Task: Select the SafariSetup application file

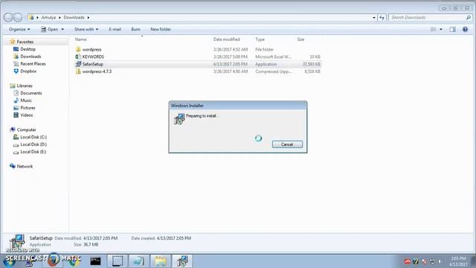Action: click(92, 64)
